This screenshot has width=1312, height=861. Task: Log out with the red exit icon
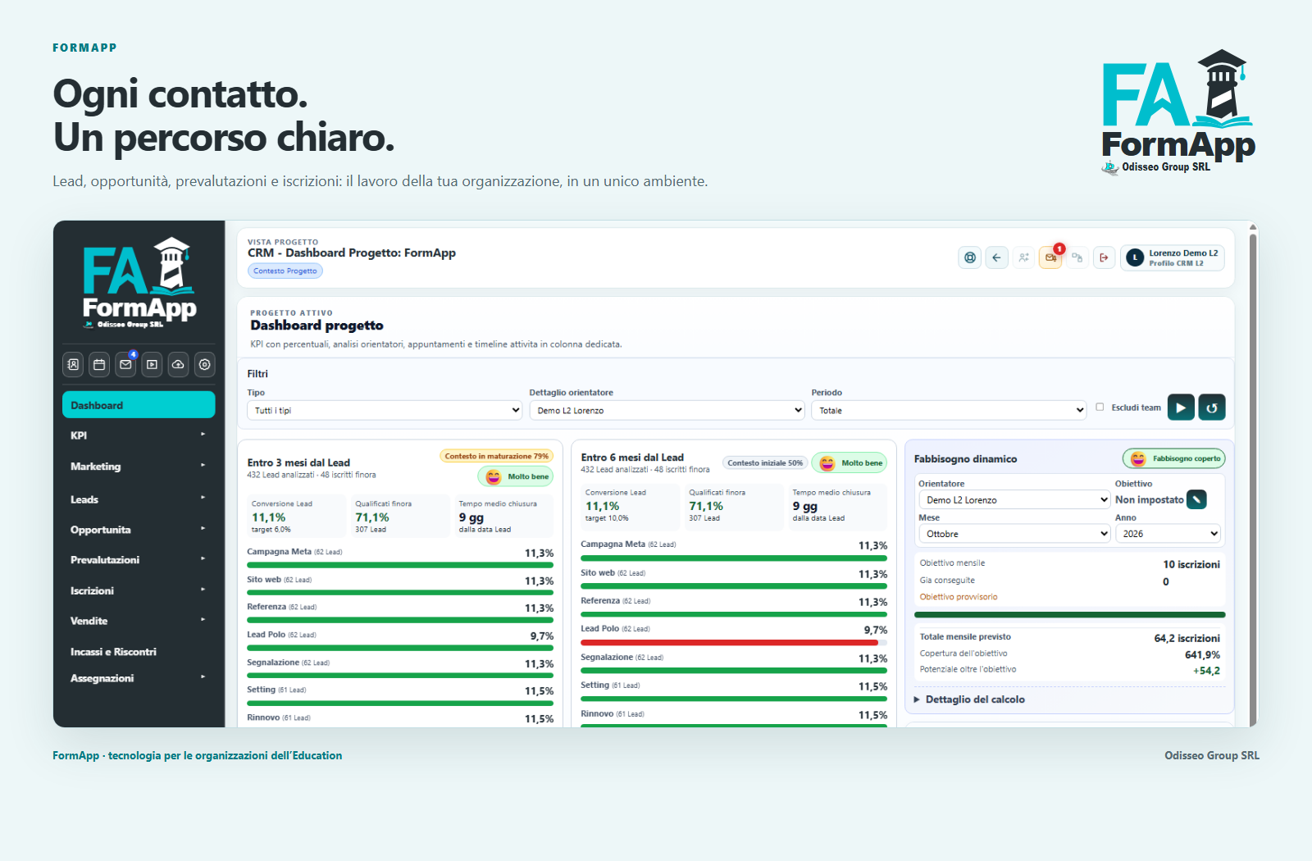1104,257
